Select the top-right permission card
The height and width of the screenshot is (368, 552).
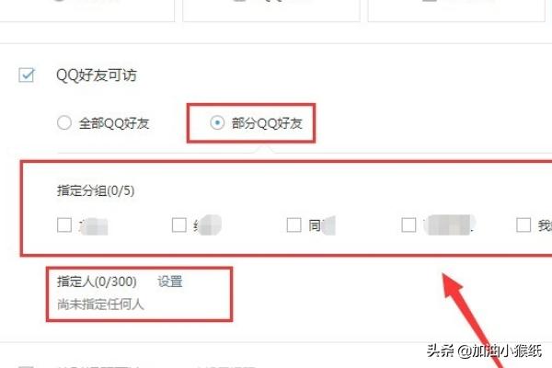[456, 10]
